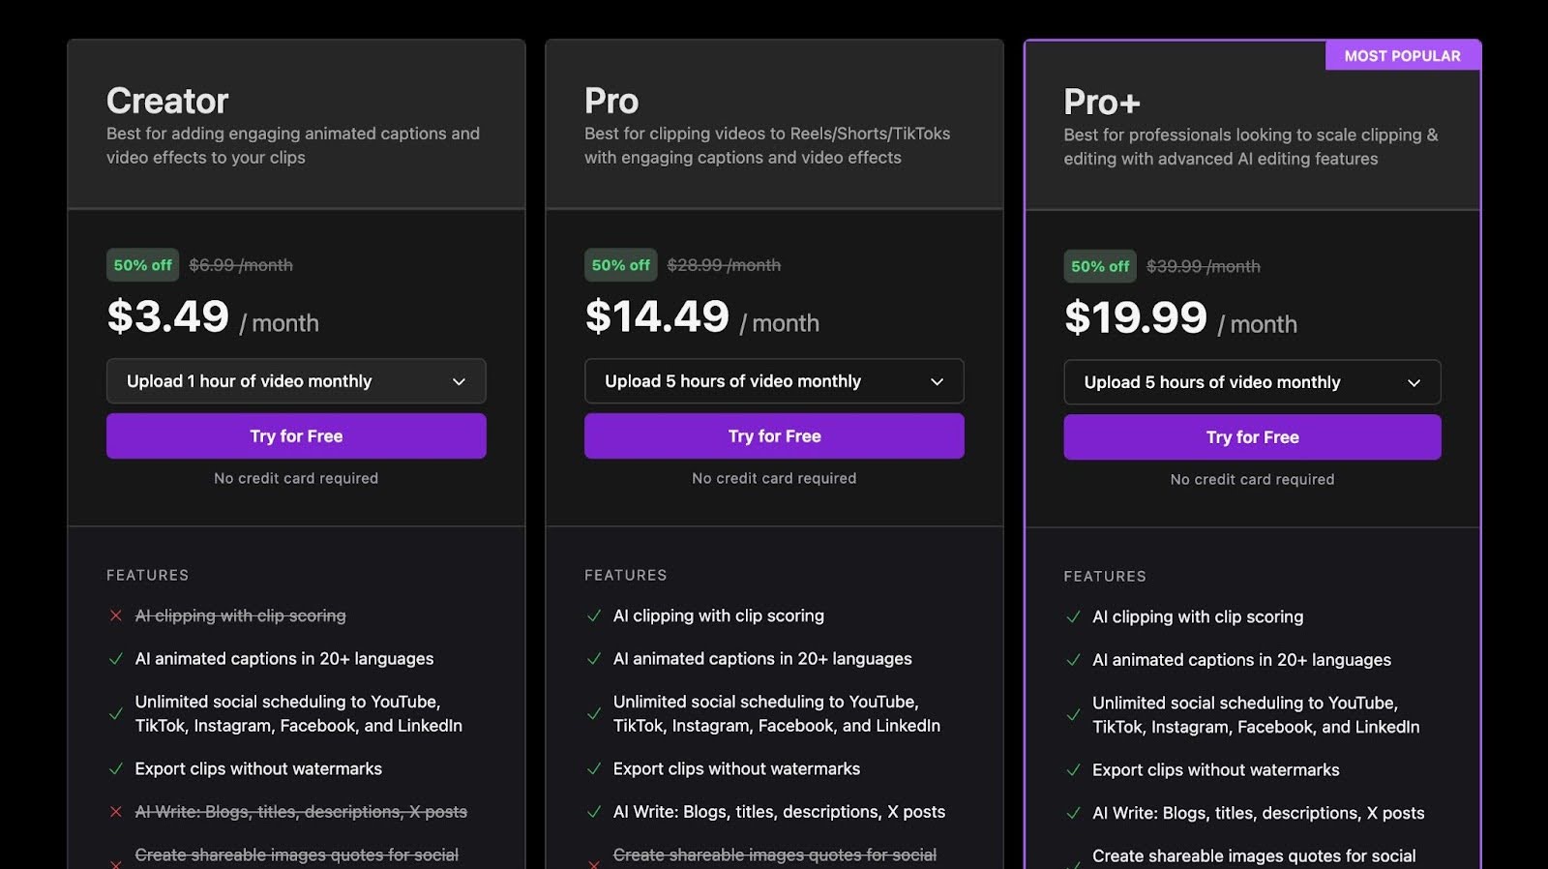Open Creator upload 1 hour dropdown
The height and width of the screenshot is (869, 1548).
(296, 381)
